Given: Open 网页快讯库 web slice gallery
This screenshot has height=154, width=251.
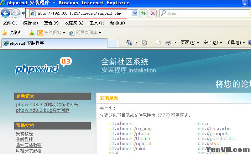Looking at the screenshot, I should coord(84,33).
